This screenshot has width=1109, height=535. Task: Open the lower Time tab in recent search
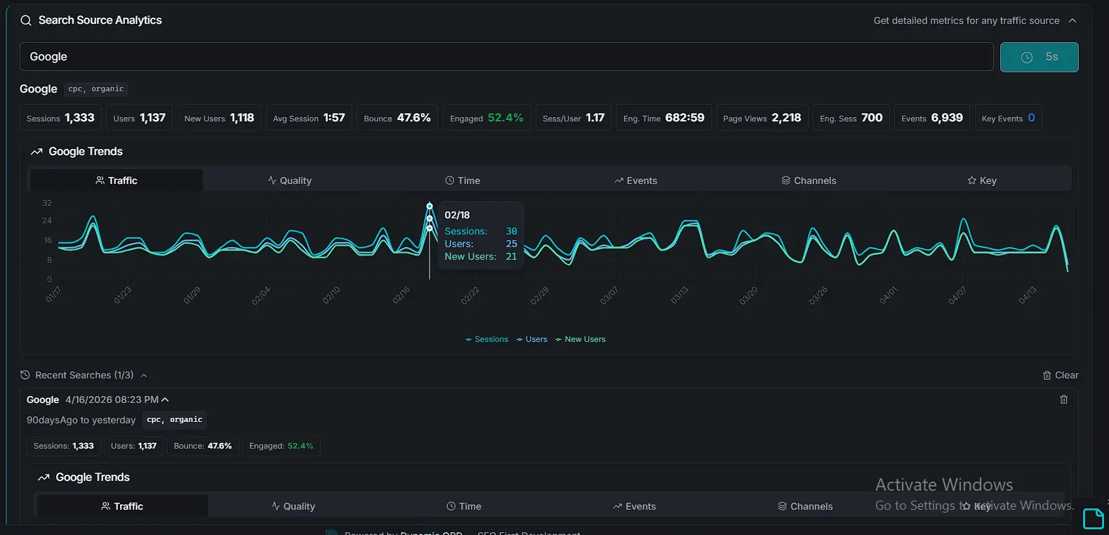[464, 506]
